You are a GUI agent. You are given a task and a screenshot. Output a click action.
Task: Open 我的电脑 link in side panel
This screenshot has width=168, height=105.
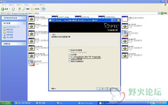tap(10, 35)
